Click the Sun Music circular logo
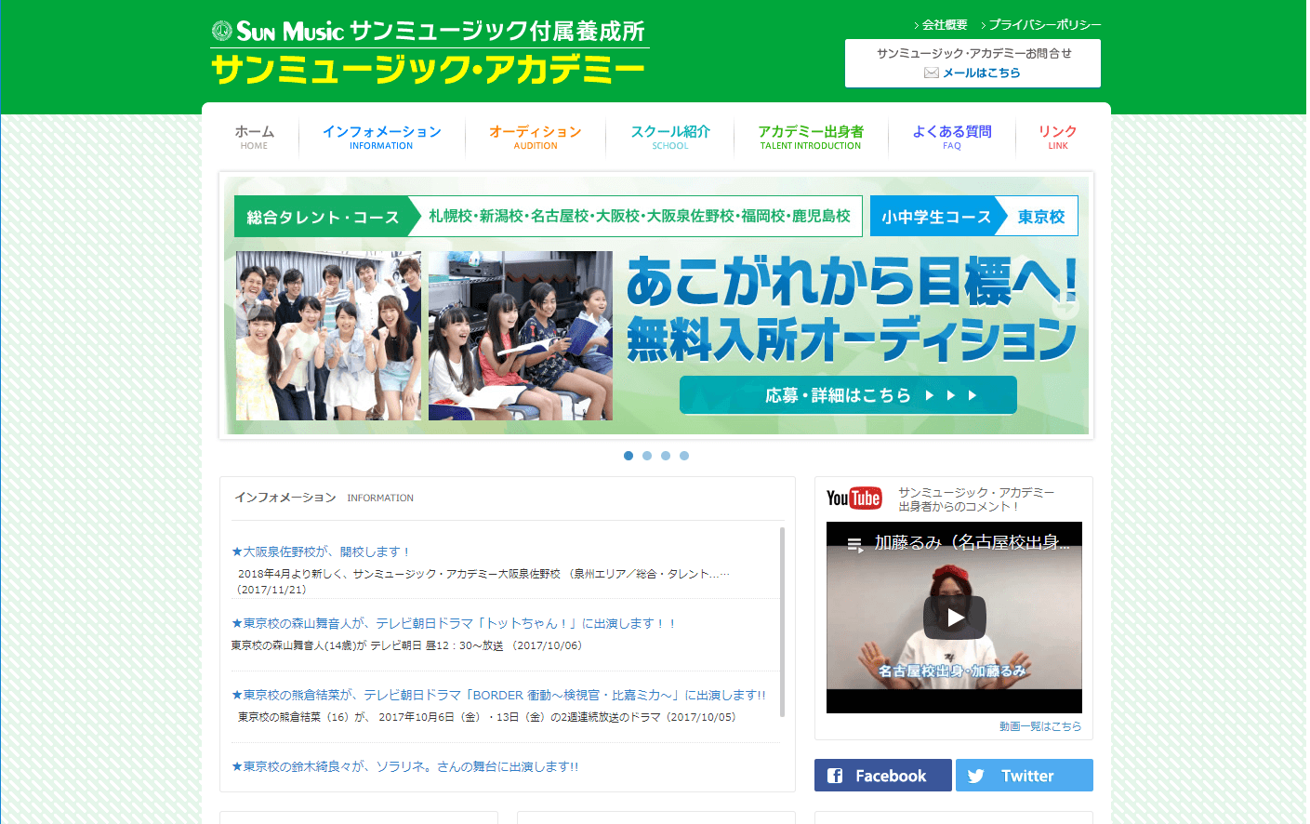The image size is (1310, 824). (221, 31)
